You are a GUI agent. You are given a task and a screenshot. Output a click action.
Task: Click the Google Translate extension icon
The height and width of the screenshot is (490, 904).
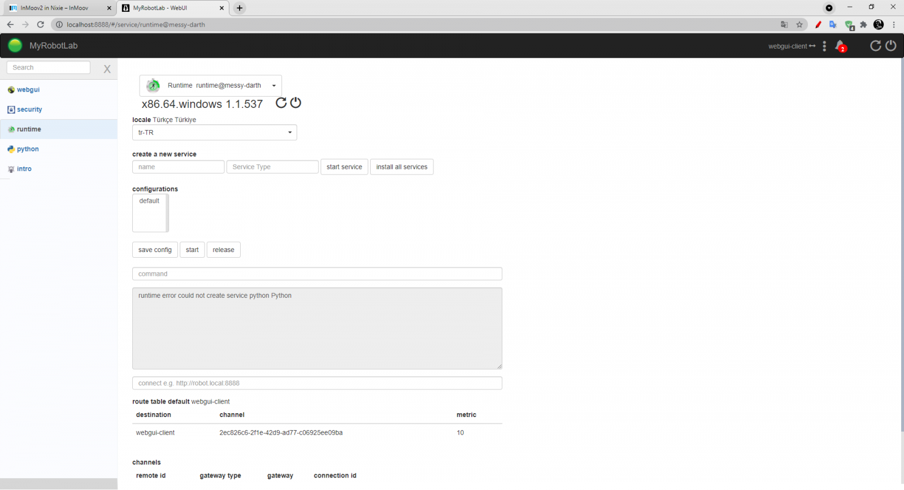[833, 24]
